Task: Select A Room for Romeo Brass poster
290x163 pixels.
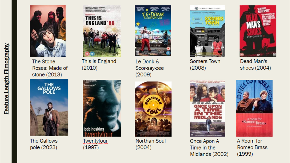Action: tap(254, 108)
